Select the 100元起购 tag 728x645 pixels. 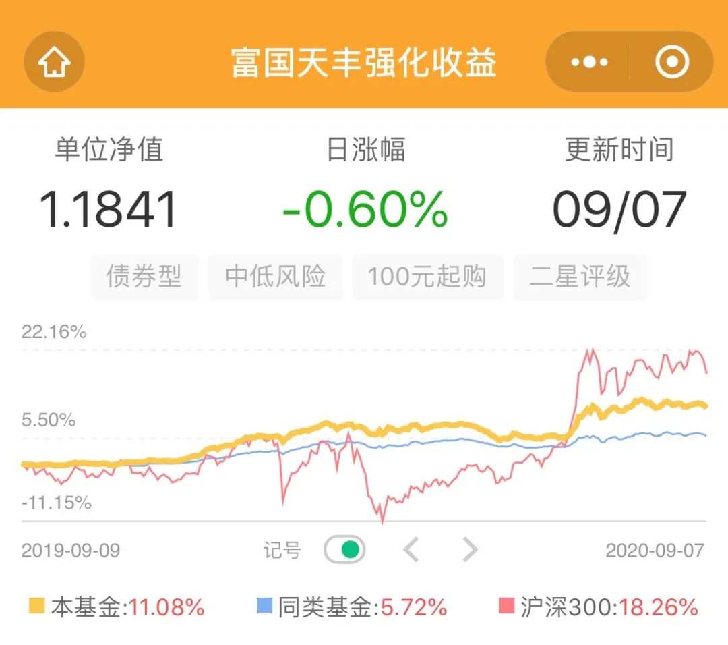427,277
